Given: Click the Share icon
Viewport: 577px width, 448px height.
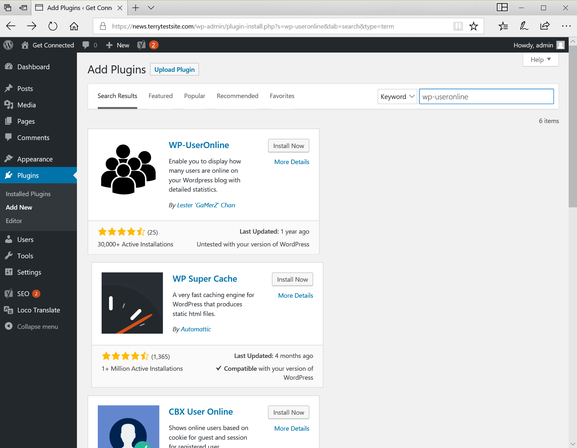Looking at the screenshot, I should coord(545,26).
